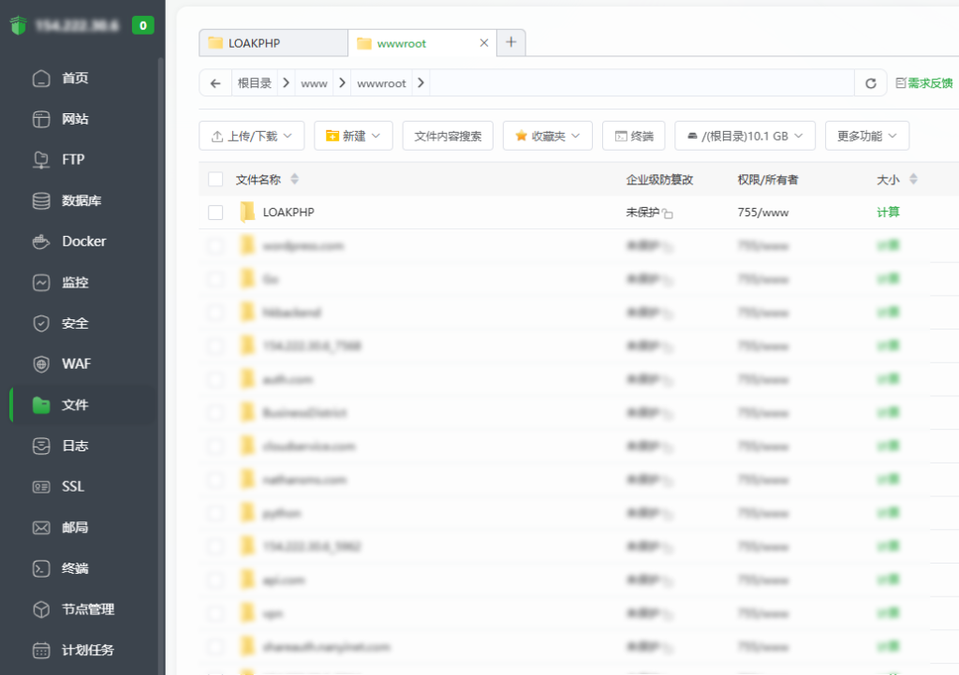This screenshot has height=675, width=959.
Task: Close the wwwroot tab
Action: click(x=484, y=43)
